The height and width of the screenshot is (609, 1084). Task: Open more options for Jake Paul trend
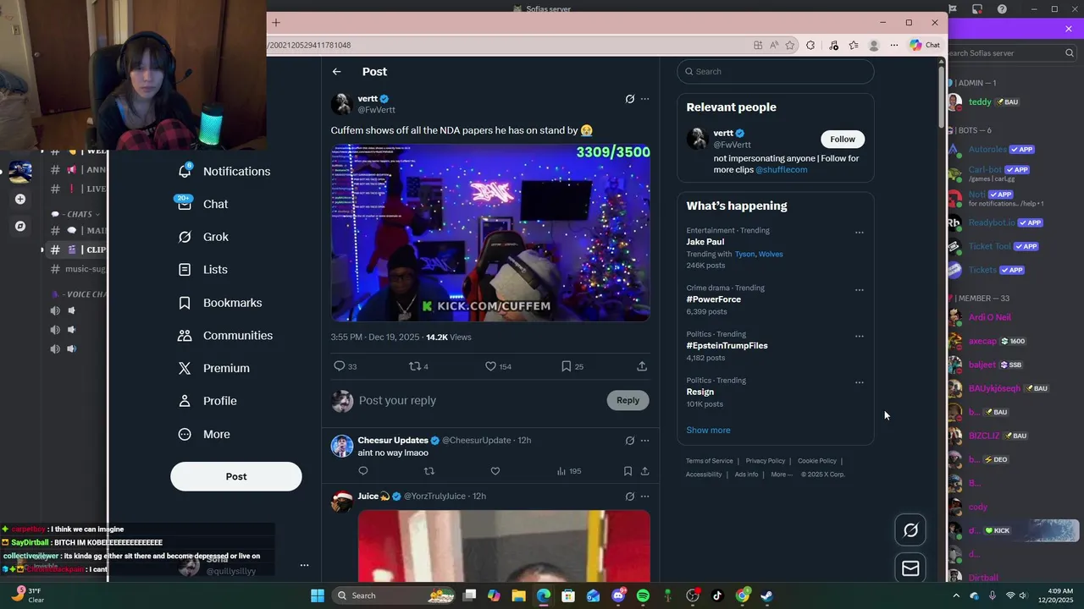pyautogui.click(x=859, y=233)
